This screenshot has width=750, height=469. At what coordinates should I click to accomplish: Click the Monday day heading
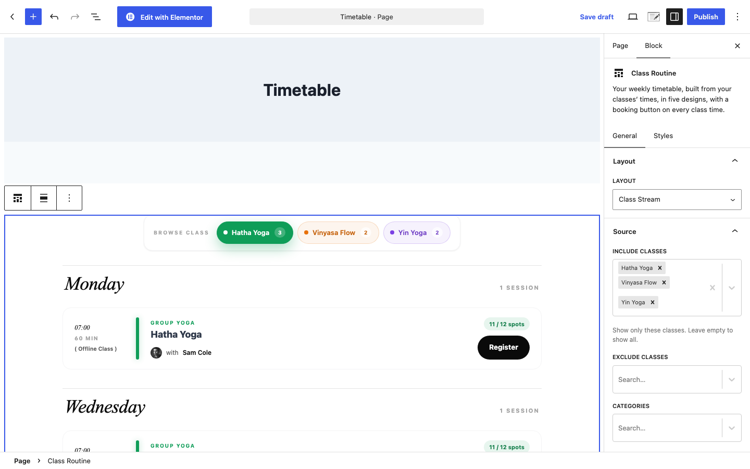pos(94,284)
